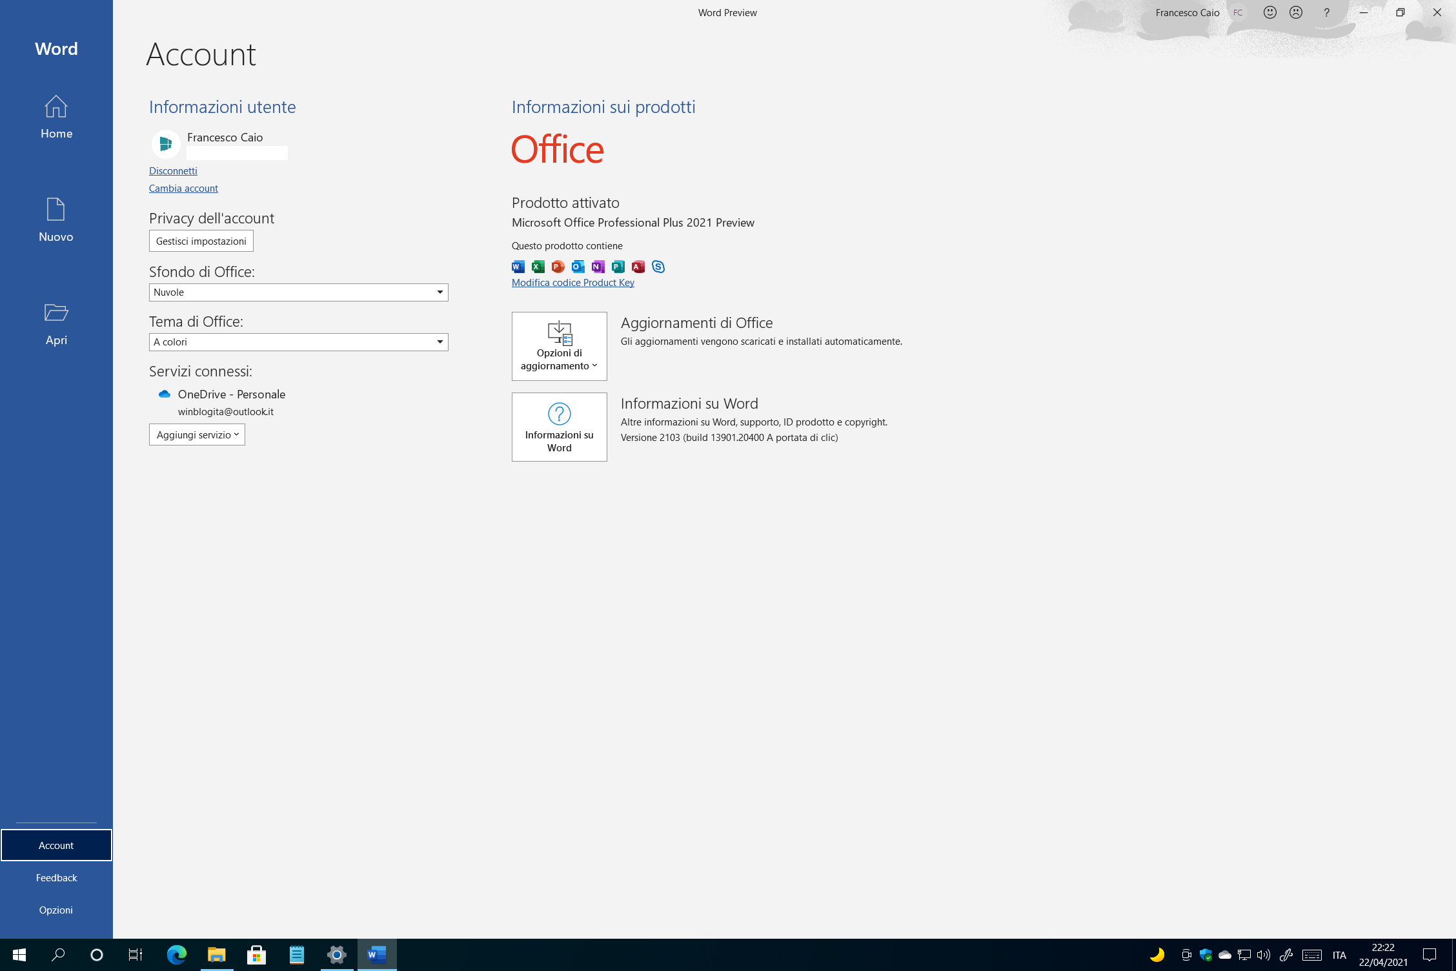Screen dimensions: 1456x971
Task: Select Gestisci impostazioni privacy button
Action: 201,241
